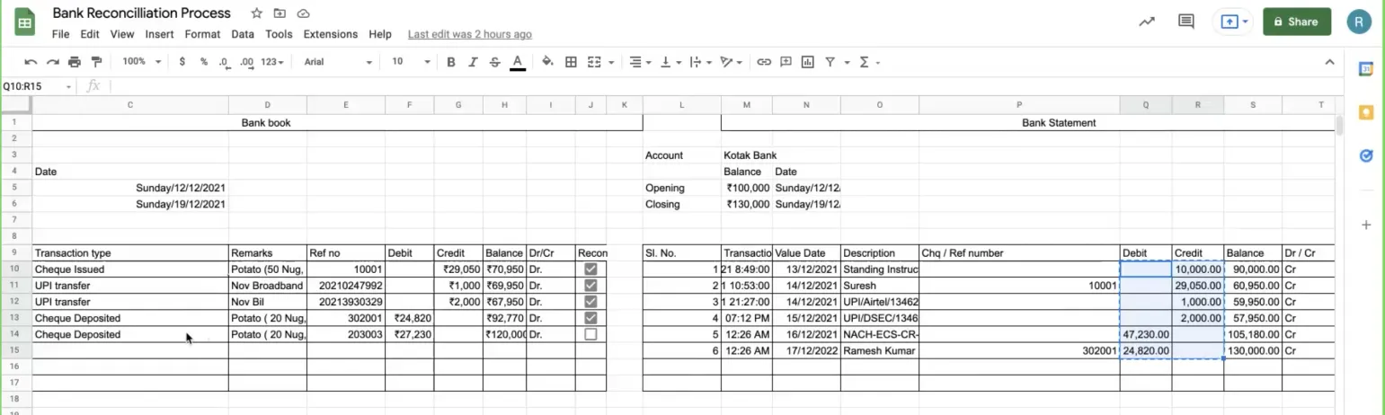The image size is (1385, 415).
Task: Increase decimal places
Action: coord(246,62)
